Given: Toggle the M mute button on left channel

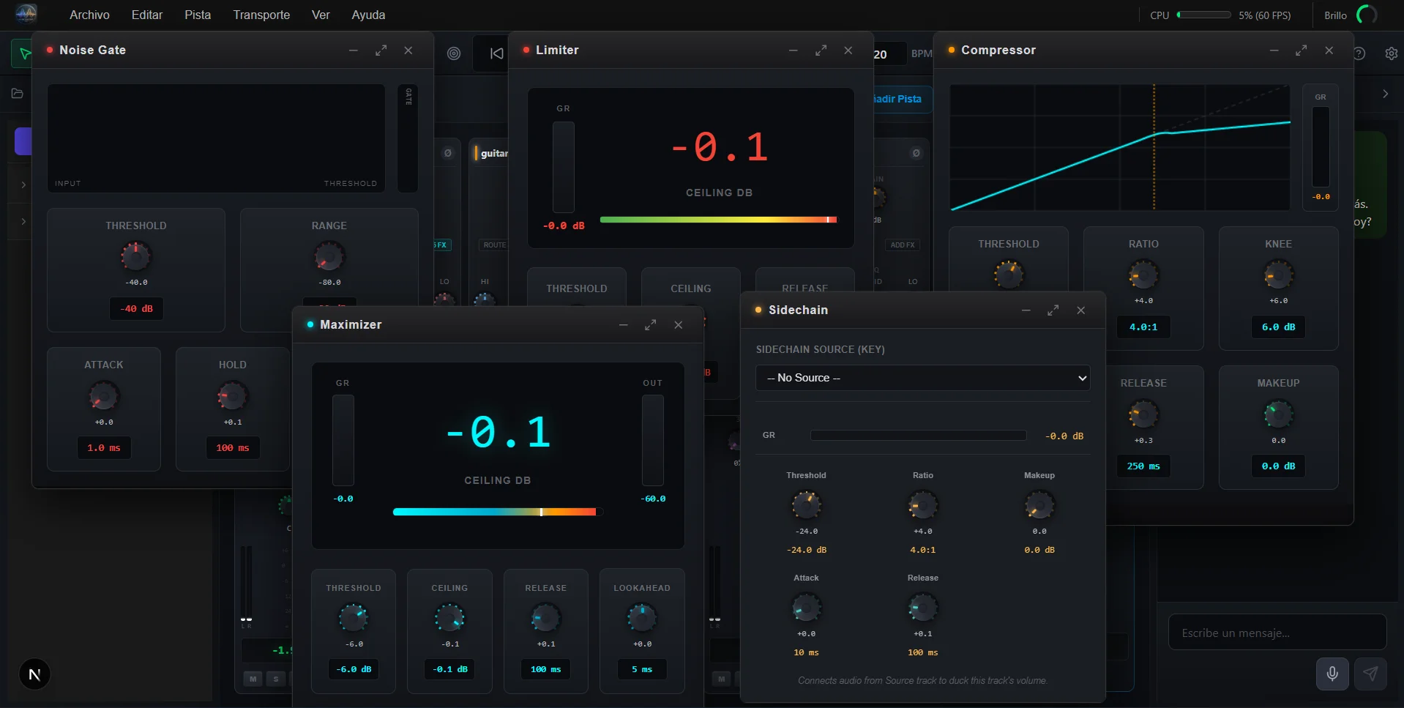Looking at the screenshot, I should [x=253, y=679].
